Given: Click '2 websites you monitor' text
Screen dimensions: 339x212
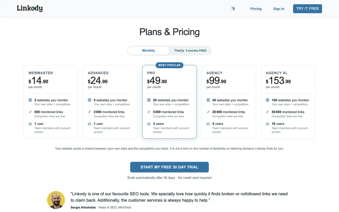Looking at the screenshot, I should click(51, 100).
